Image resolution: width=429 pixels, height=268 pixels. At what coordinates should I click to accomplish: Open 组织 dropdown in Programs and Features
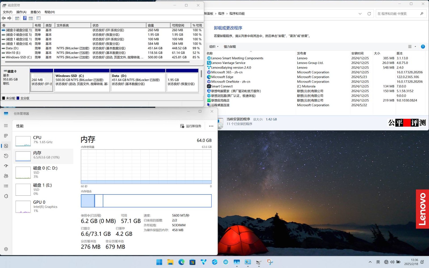coord(214,47)
